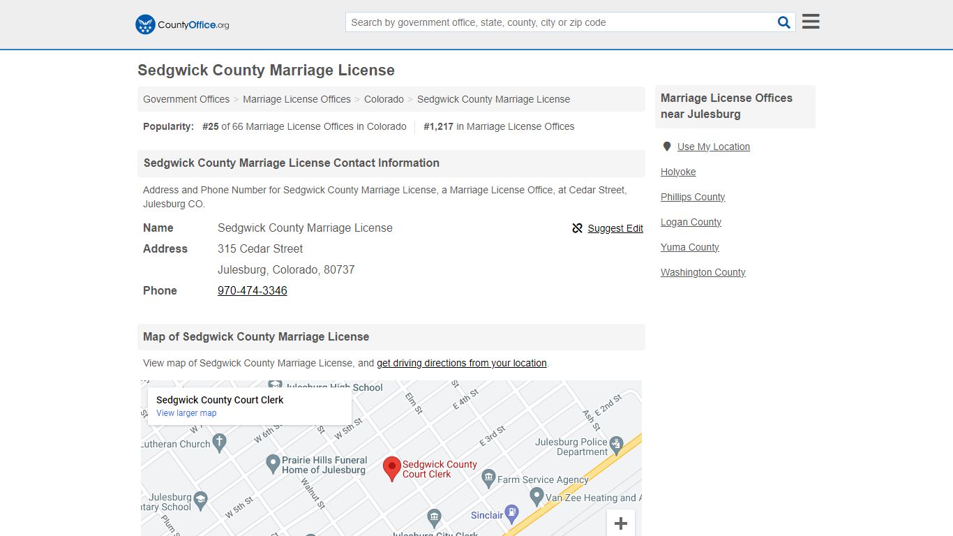Click View larger map link
The width and height of the screenshot is (953, 536).
(186, 413)
